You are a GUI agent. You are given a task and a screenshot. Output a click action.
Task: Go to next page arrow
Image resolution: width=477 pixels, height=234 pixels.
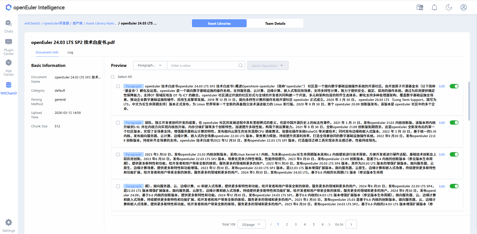(x=329, y=225)
